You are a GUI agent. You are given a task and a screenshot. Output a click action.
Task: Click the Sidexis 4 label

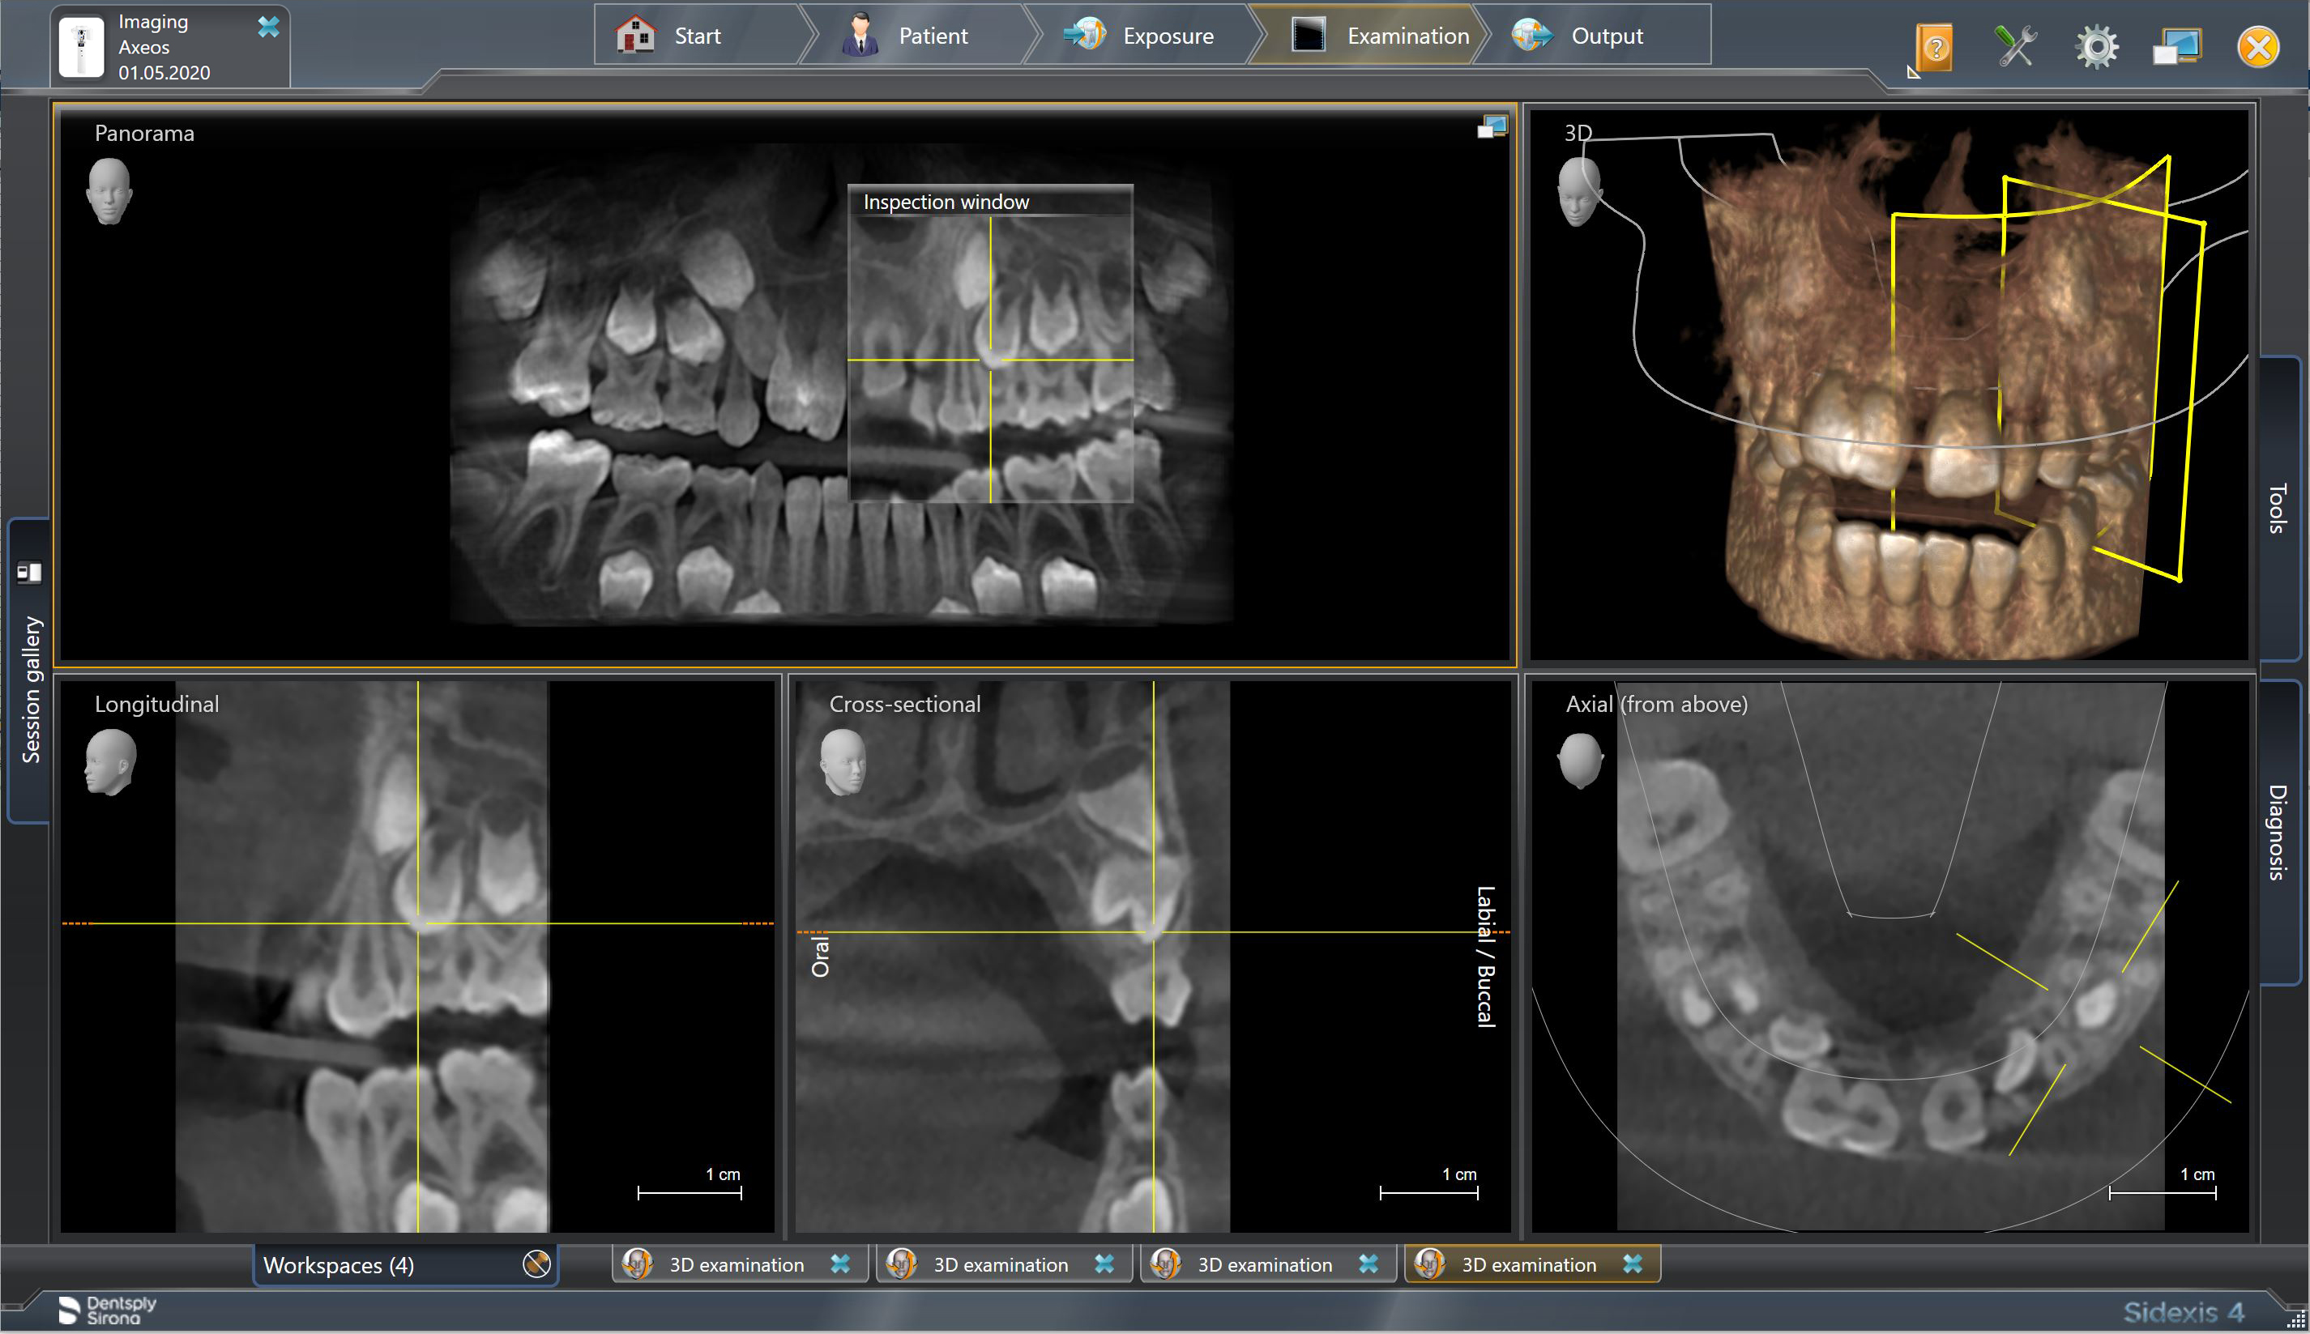pyautogui.click(x=2184, y=1312)
